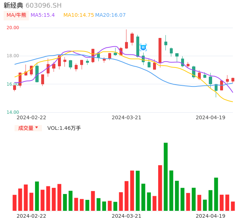Viewport: 250px width, 221px height.
Task: Click the first red volume bar at left
Action: tap(15, 203)
